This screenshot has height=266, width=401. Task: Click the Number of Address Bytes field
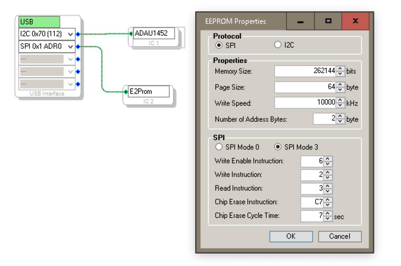325,119
